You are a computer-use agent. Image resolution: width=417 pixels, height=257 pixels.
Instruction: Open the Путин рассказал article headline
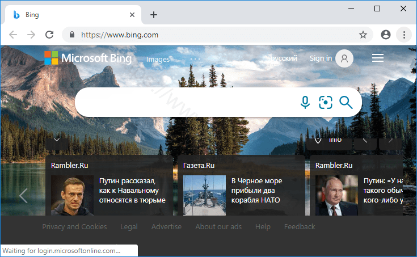pos(132,191)
